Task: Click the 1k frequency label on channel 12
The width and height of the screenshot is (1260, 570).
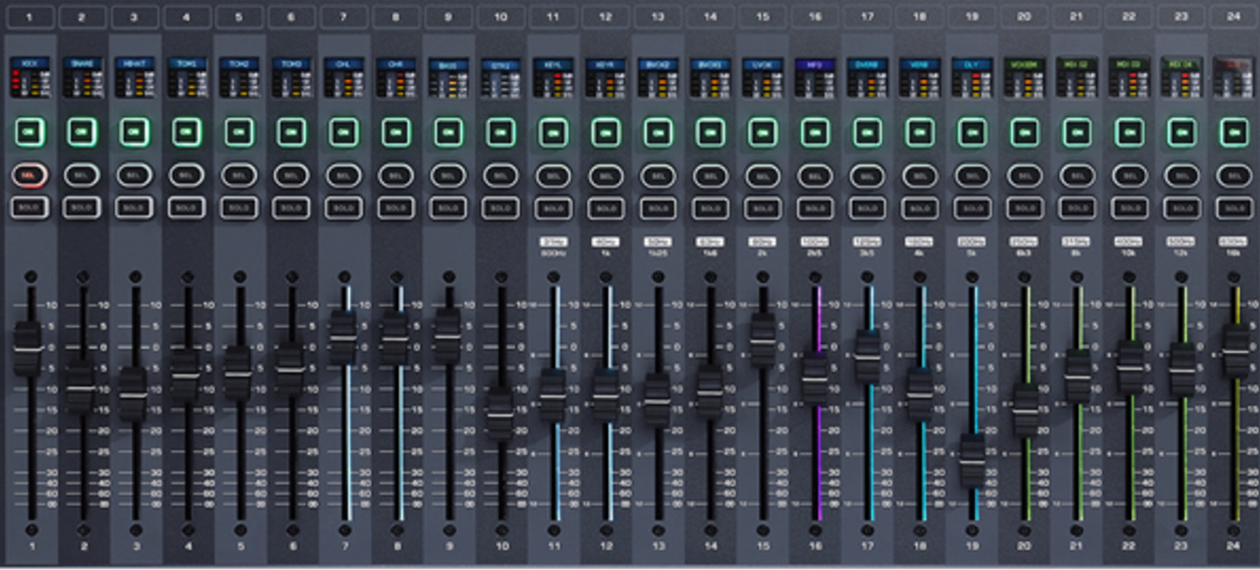Action: 605,253
